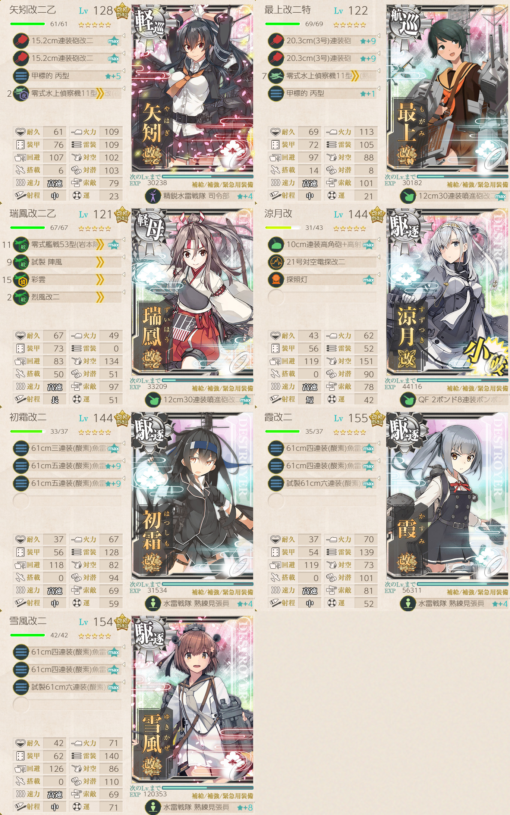Image resolution: width=510 pixels, height=815 pixels.
Task: Select Mogami's Type 0 recon seaplane icon
Action: 276,76
